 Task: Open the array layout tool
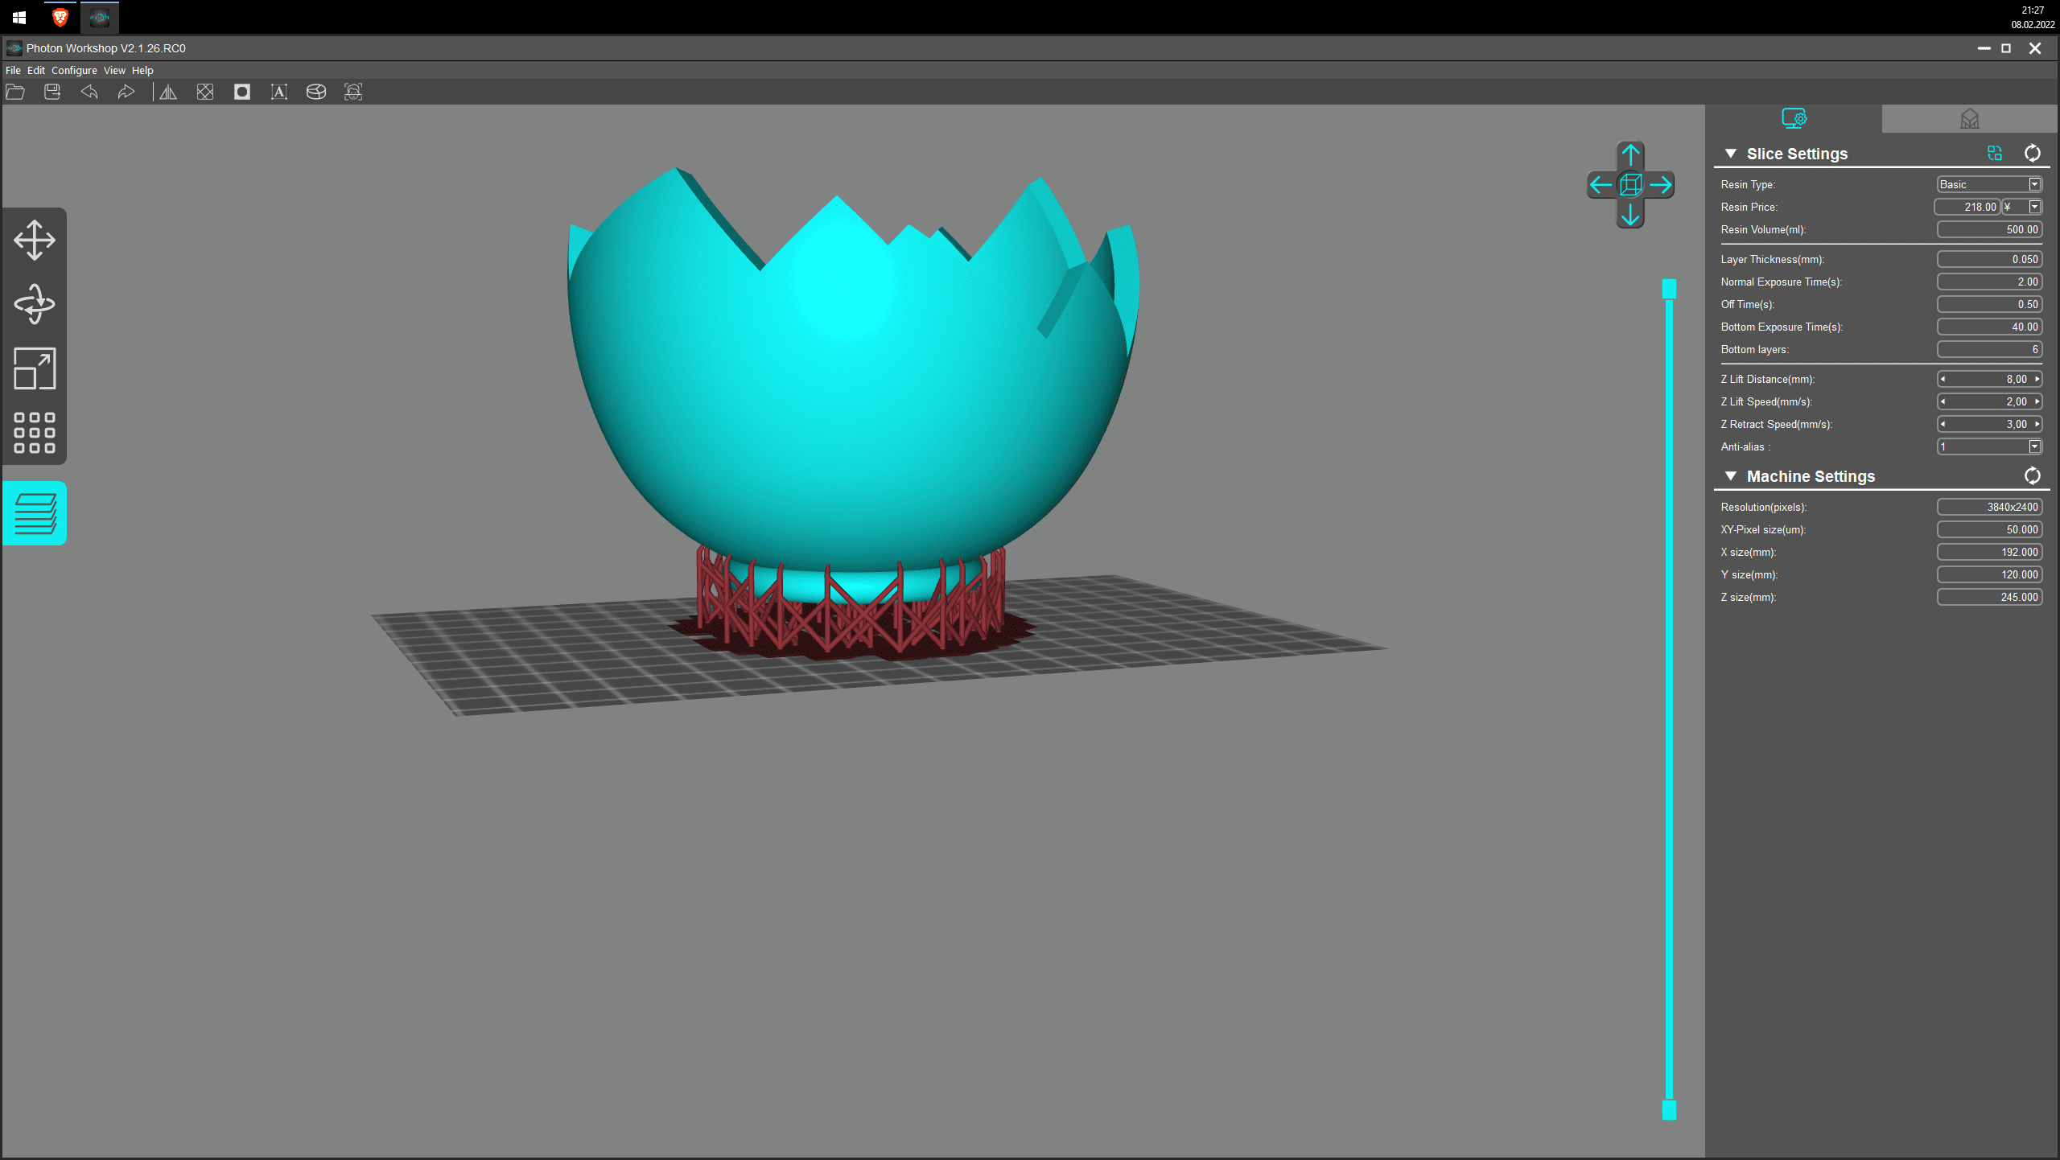pos(35,433)
